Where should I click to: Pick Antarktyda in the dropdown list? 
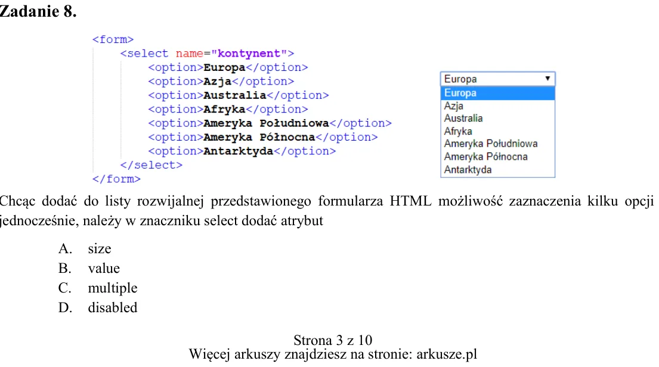tap(497, 170)
